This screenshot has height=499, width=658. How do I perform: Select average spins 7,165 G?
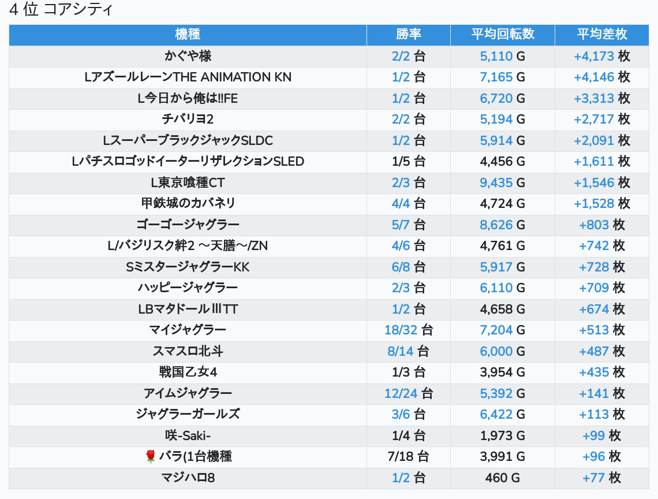tap(502, 77)
